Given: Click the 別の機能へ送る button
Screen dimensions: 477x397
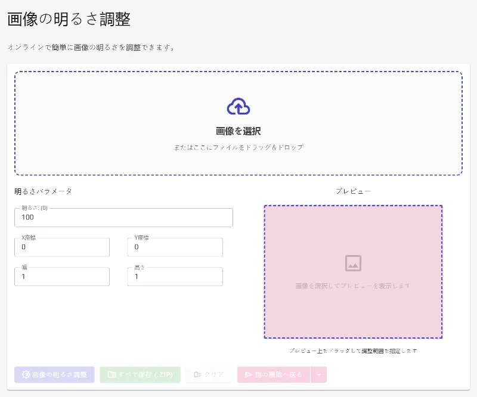Looking at the screenshot, I should 274,374.
